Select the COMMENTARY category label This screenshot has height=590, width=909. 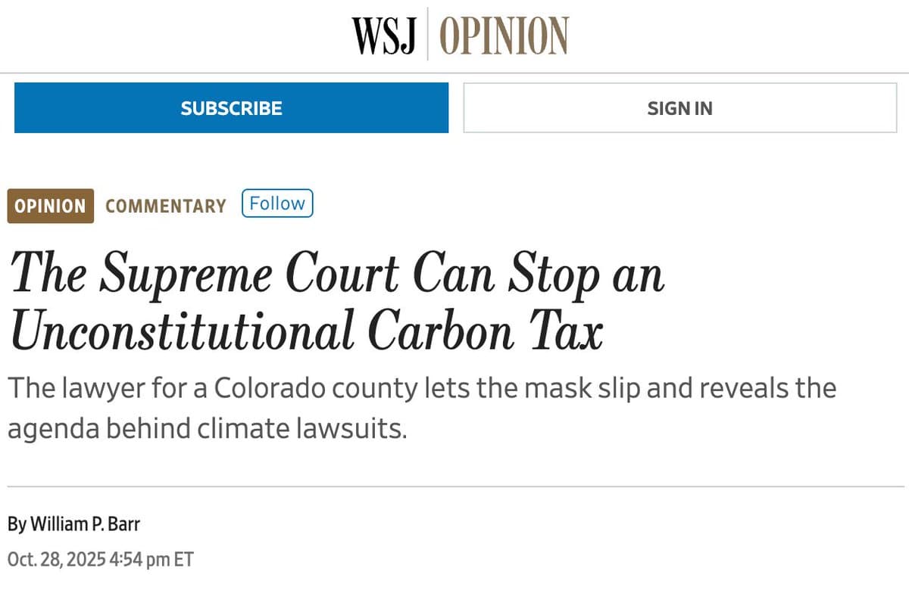pos(165,206)
